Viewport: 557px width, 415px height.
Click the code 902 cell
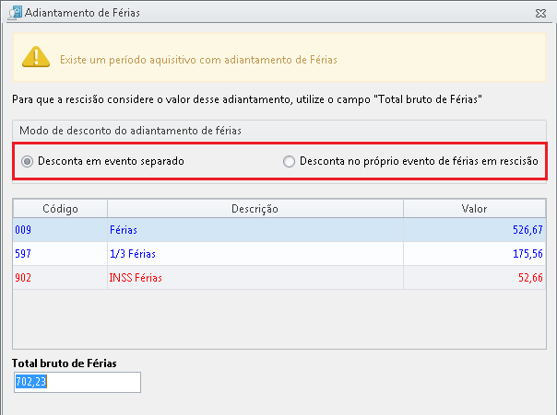pos(60,278)
